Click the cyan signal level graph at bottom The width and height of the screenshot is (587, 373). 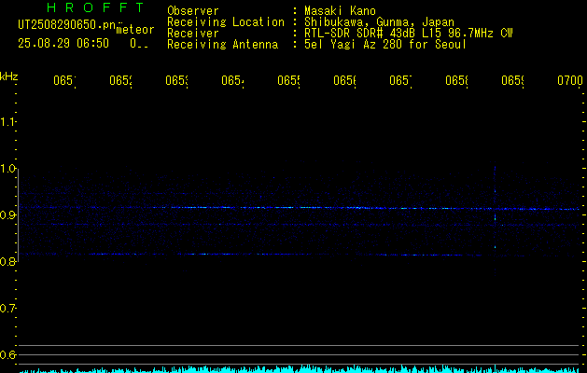[300, 369]
